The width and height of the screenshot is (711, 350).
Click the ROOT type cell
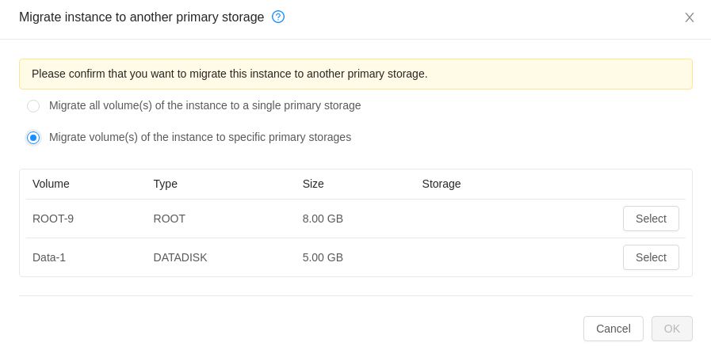[169, 219]
